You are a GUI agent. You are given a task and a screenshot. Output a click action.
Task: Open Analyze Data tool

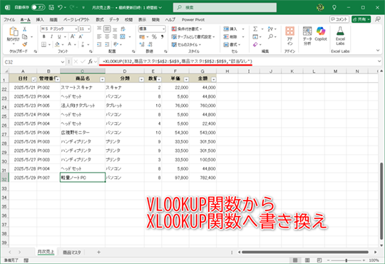pyautogui.click(x=307, y=36)
